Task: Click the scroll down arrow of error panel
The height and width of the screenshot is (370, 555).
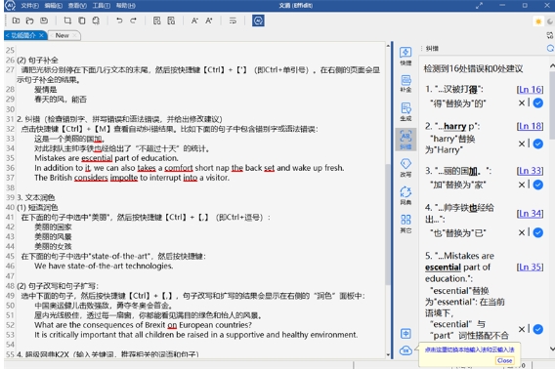Action: tap(552, 349)
